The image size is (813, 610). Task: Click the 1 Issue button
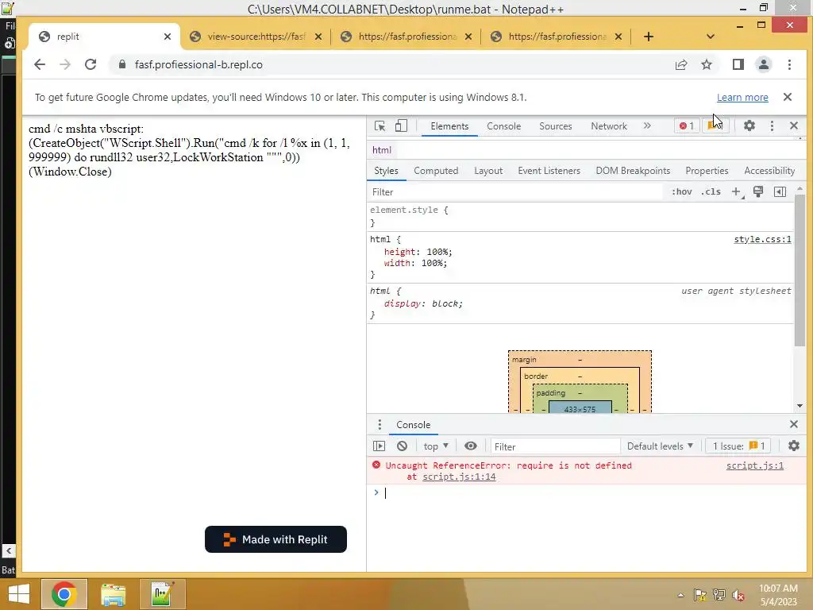(738, 446)
